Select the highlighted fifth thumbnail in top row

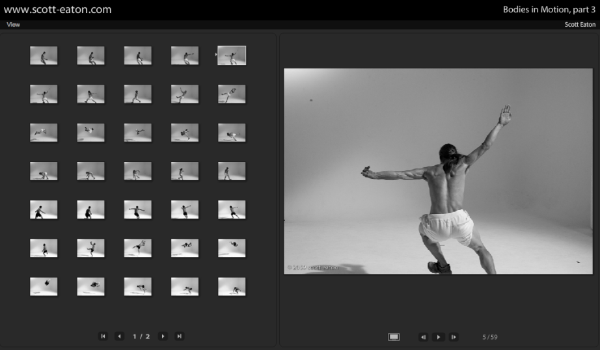pyautogui.click(x=232, y=55)
